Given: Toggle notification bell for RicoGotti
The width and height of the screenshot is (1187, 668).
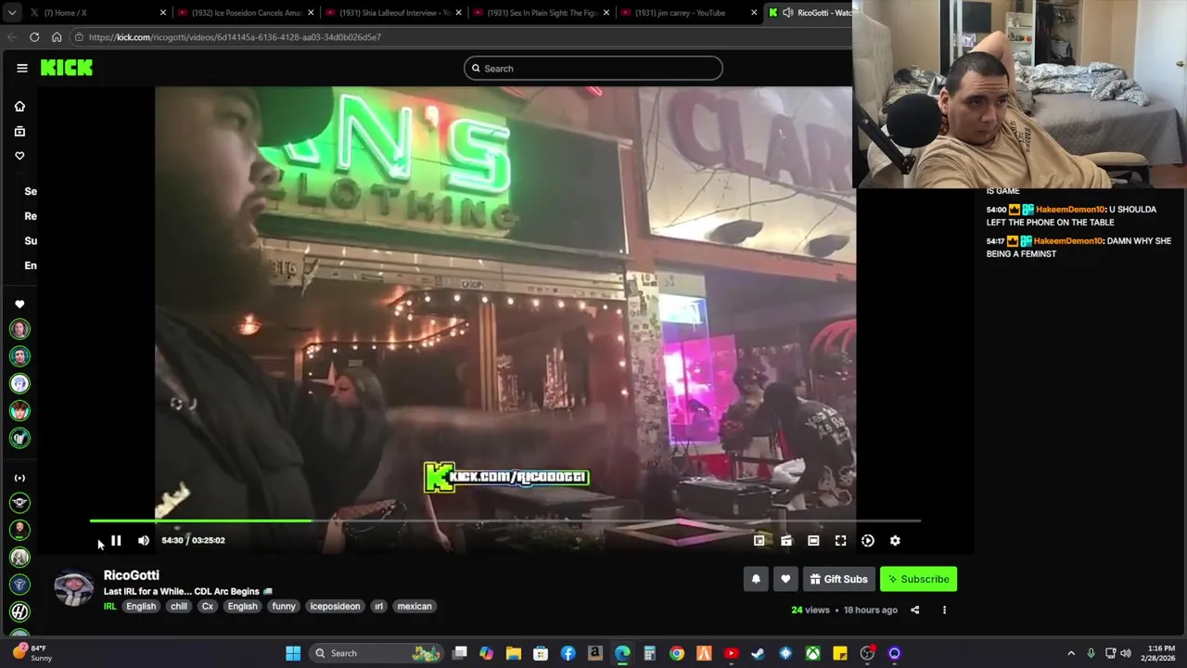Looking at the screenshot, I should (756, 579).
